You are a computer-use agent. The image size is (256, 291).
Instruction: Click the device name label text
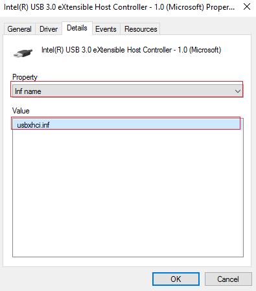(132, 50)
